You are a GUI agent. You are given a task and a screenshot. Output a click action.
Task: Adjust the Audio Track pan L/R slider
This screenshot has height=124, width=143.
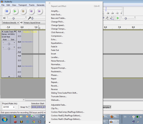(x=9, y=49)
